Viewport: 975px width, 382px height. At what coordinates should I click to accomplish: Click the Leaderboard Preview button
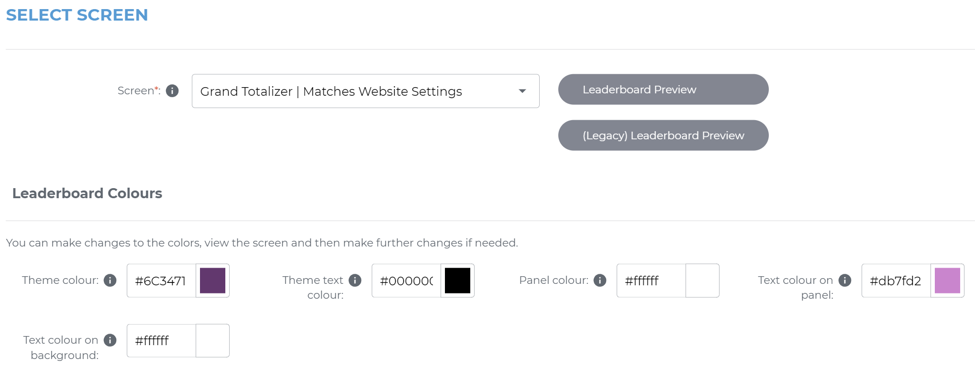tap(663, 90)
